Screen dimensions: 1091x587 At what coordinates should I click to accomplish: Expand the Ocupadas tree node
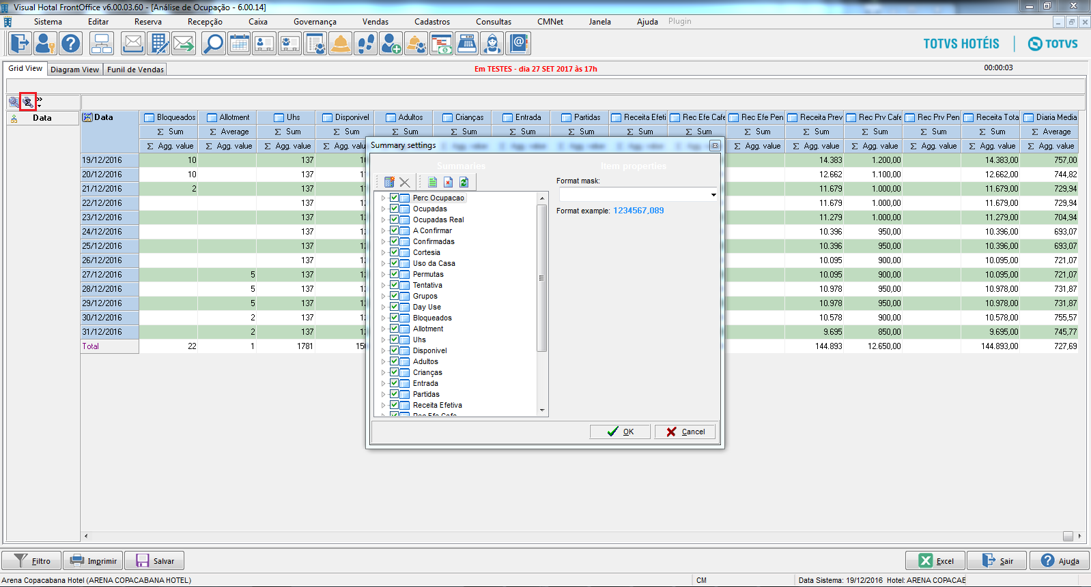pyautogui.click(x=383, y=209)
